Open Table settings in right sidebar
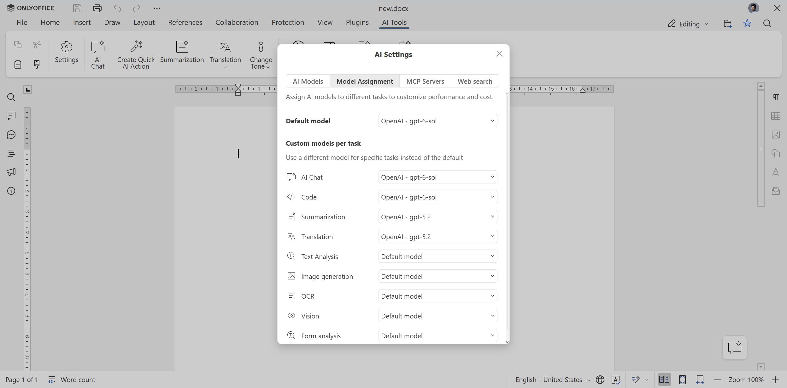 pos(776,116)
